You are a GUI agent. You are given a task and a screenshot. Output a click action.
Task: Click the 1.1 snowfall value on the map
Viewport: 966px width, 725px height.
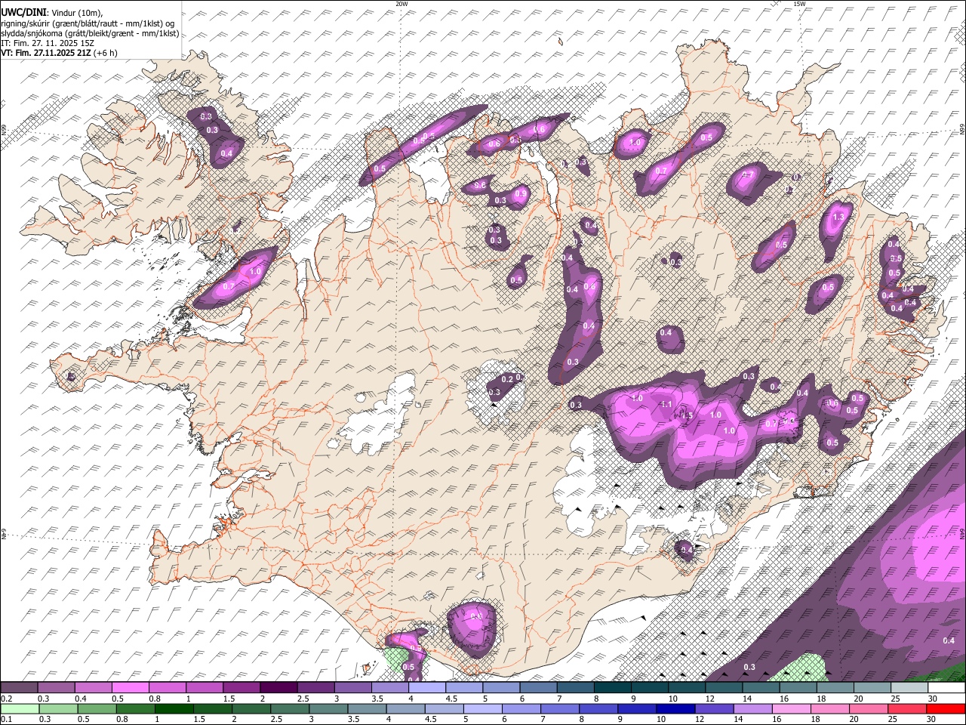[666, 405]
